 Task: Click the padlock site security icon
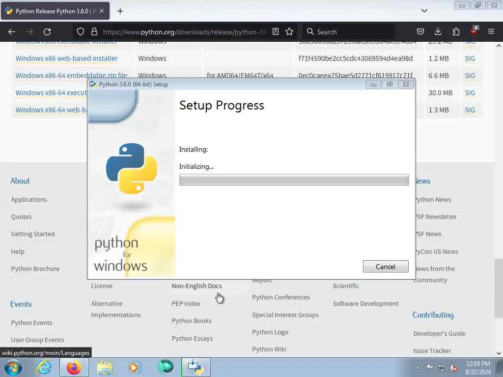94,31
